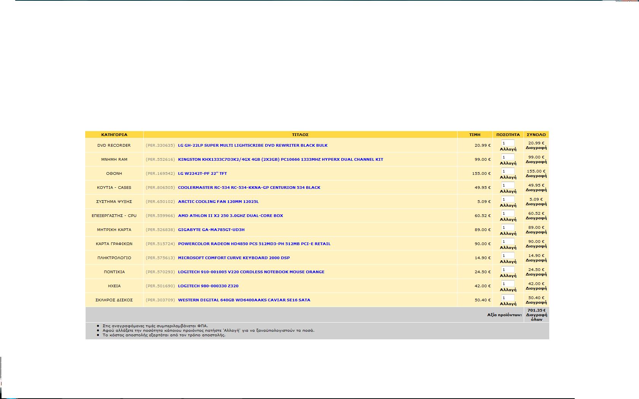Screen dimensions: 639x399
Task: Delete Microsoft Comfort Curve keyboard using Διαγραφή
Action: pos(536,260)
